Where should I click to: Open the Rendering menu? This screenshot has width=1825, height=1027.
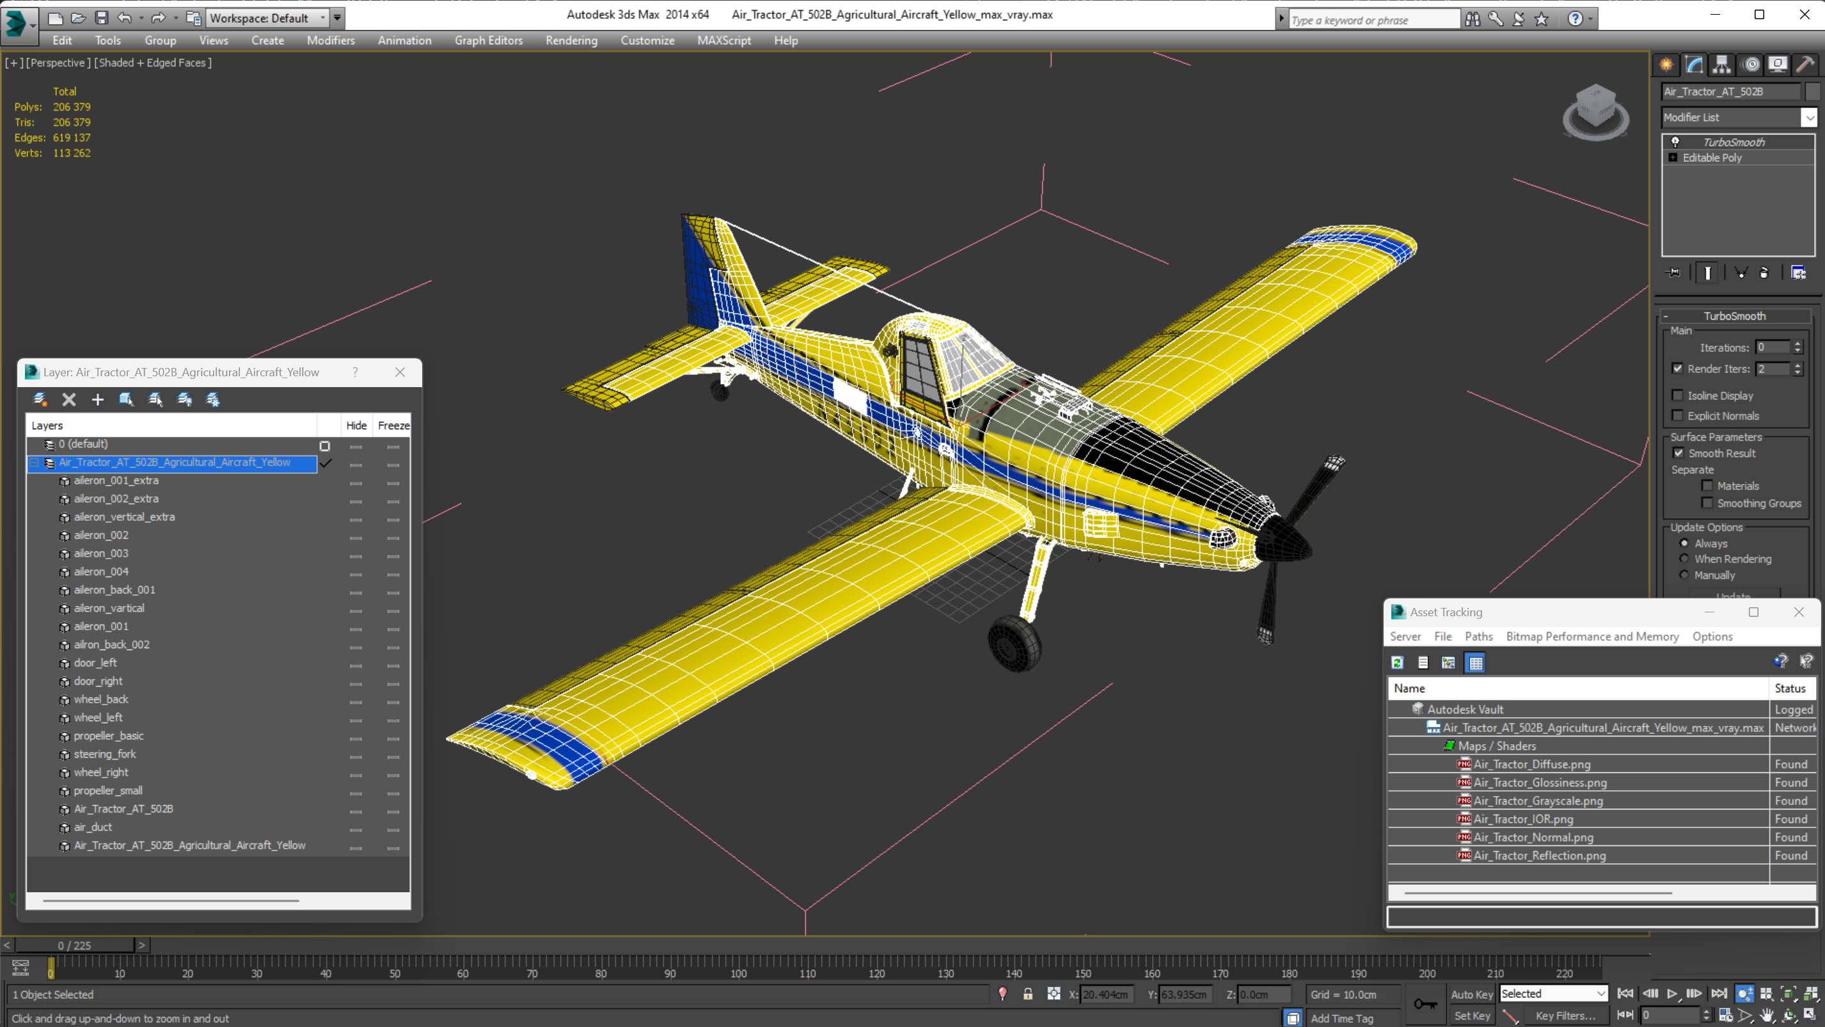click(571, 40)
